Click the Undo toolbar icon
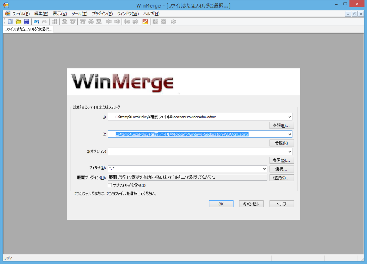The image size is (367, 264). [x=36, y=22]
